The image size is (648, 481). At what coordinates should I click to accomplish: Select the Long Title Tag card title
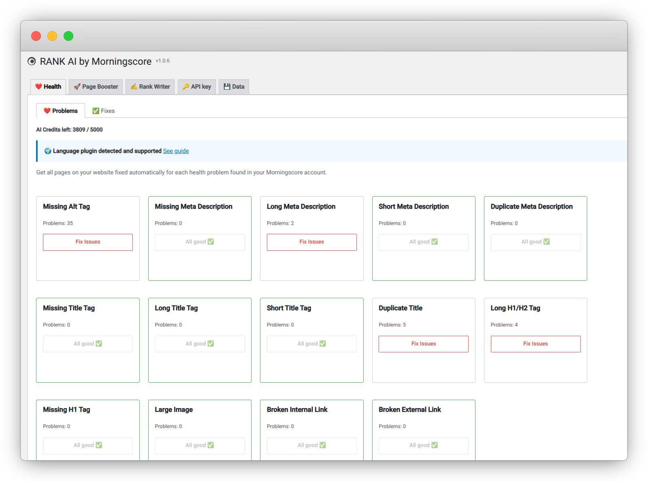pyautogui.click(x=176, y=308)
